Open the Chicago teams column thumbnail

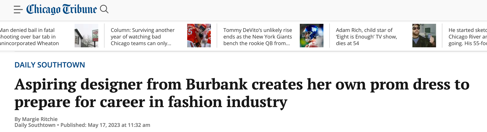coord(199,36)
